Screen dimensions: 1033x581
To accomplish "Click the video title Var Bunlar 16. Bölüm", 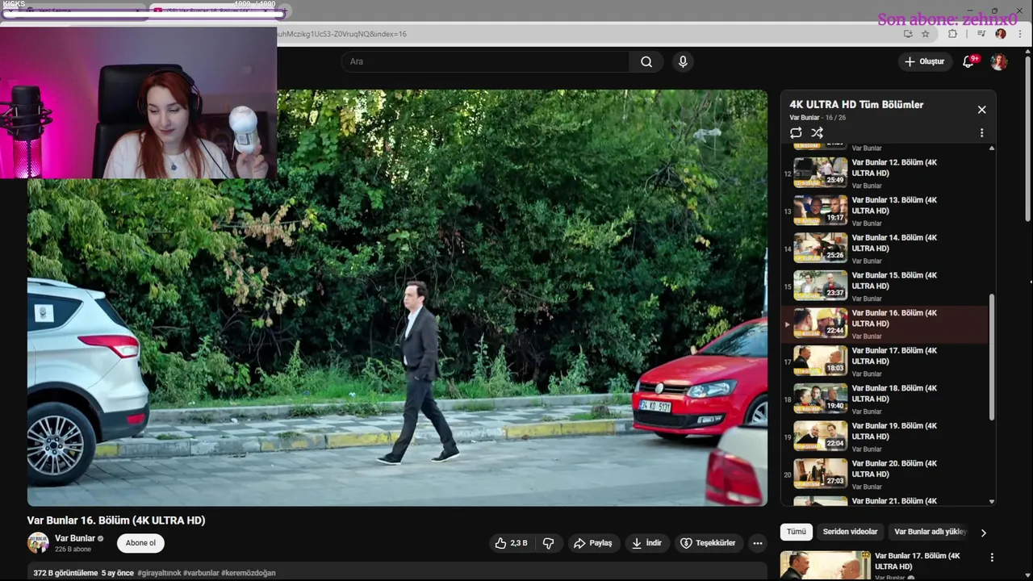I will click(x=116, y=520).
